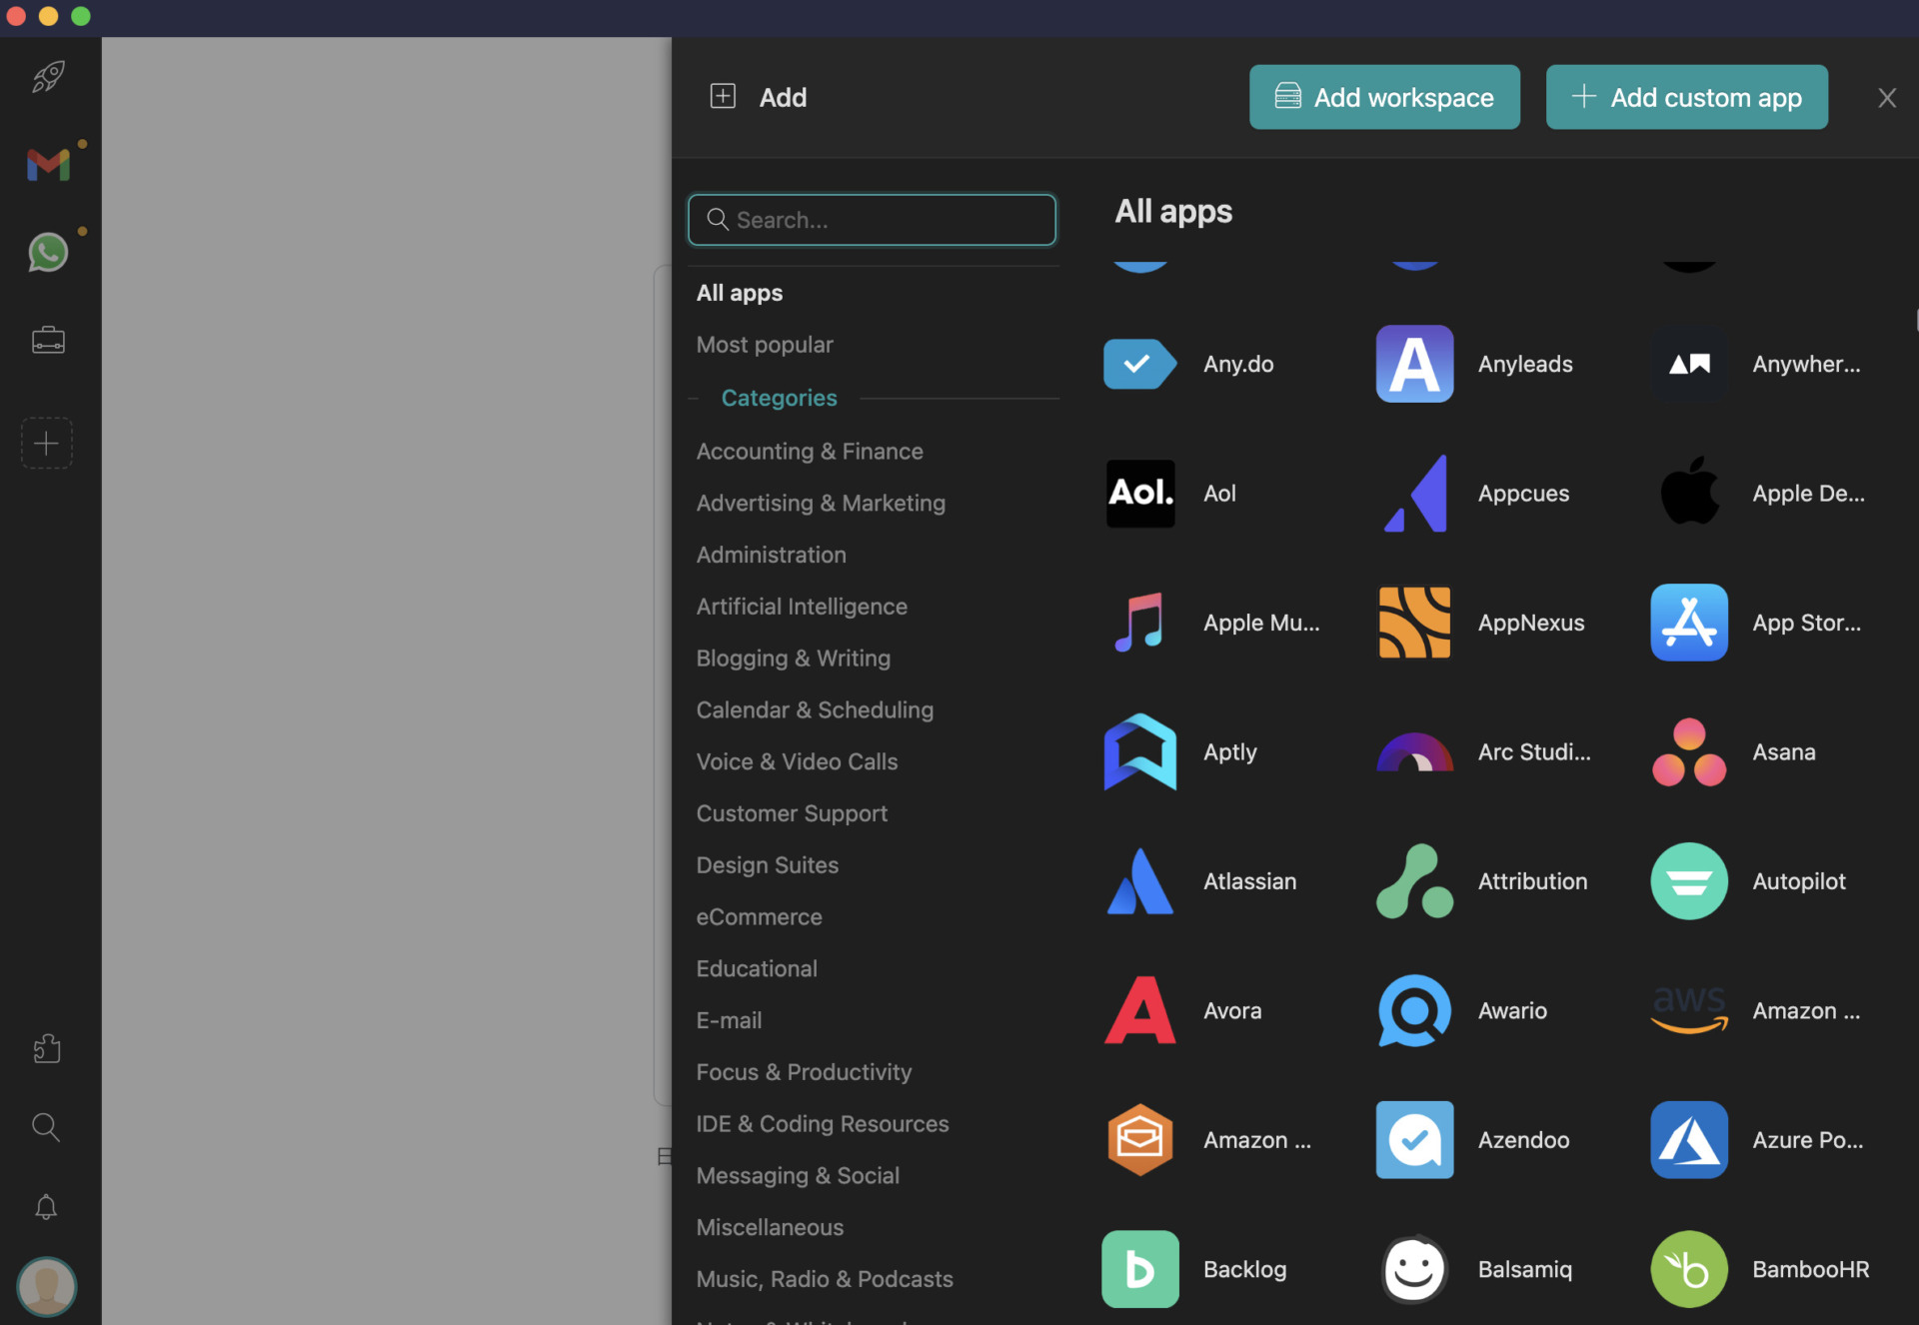
Task: Click the briefcase workspace icon
Action: (x=48, y=341)
